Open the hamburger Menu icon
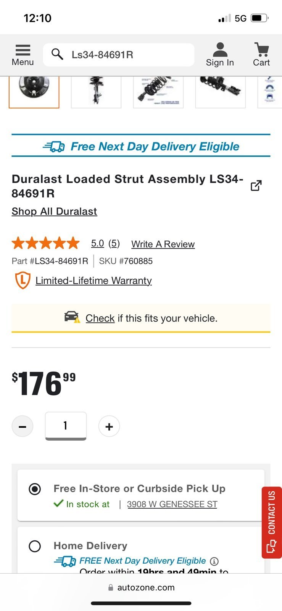 point(23,50)
